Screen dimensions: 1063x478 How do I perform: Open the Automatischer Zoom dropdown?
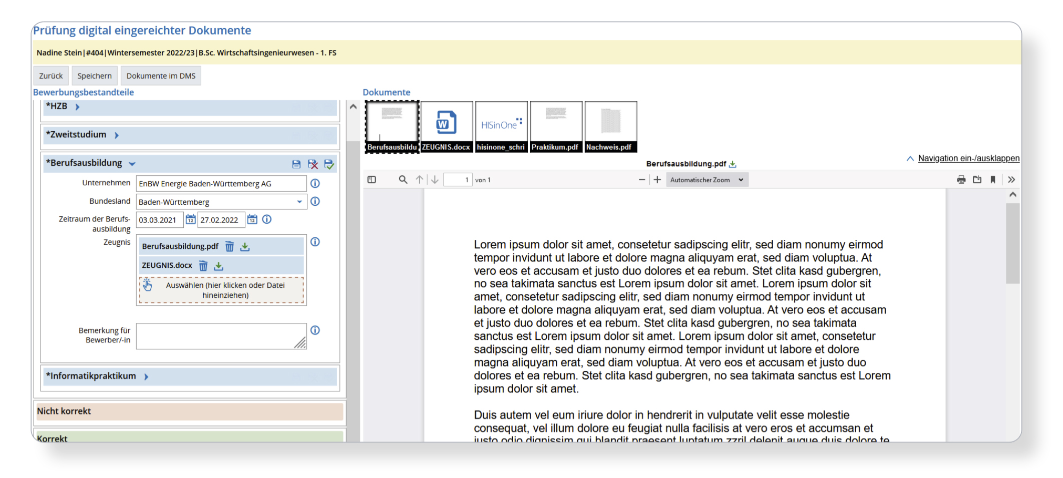(x=707, y=180)
